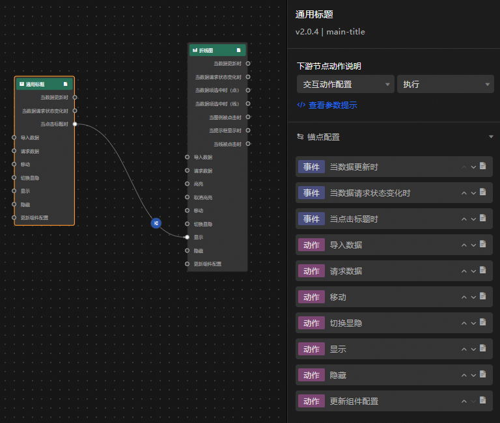Click the document icon on 通用标题 node header
Image resolution: width=500 pixels, height=423 pixels.
tap(65, 84)
